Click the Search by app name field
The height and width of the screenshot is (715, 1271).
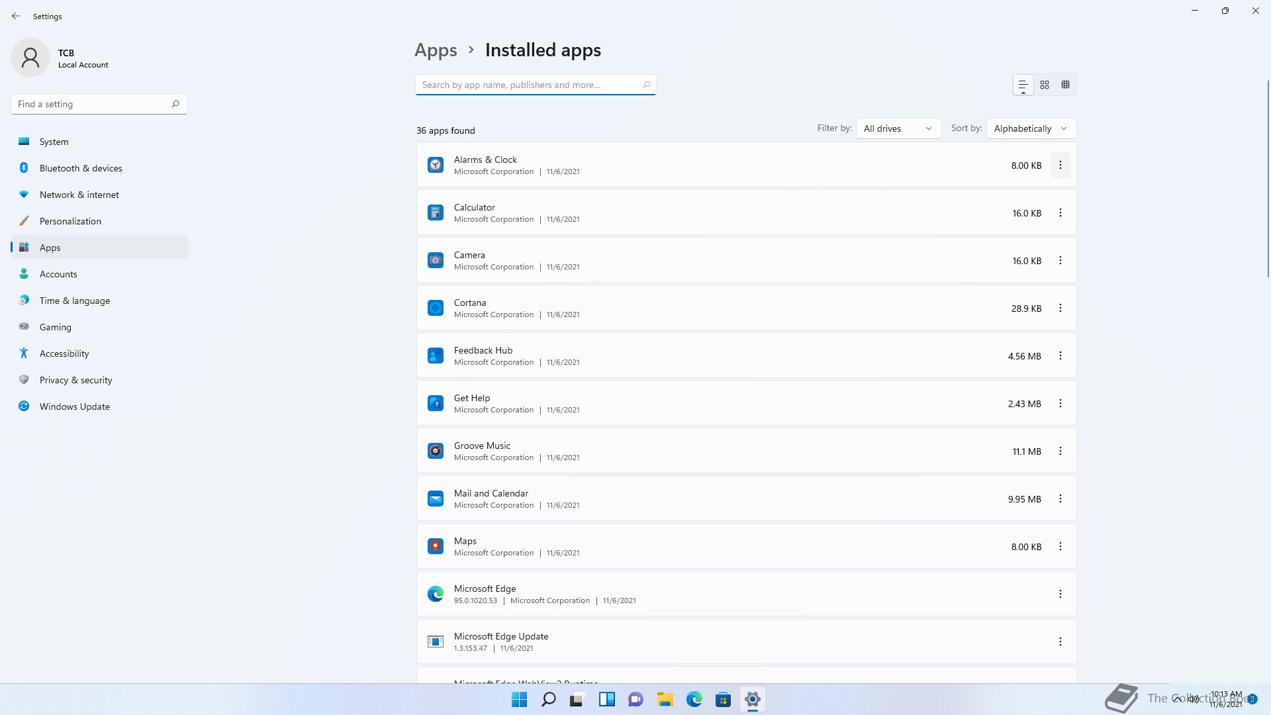point(536,85)
